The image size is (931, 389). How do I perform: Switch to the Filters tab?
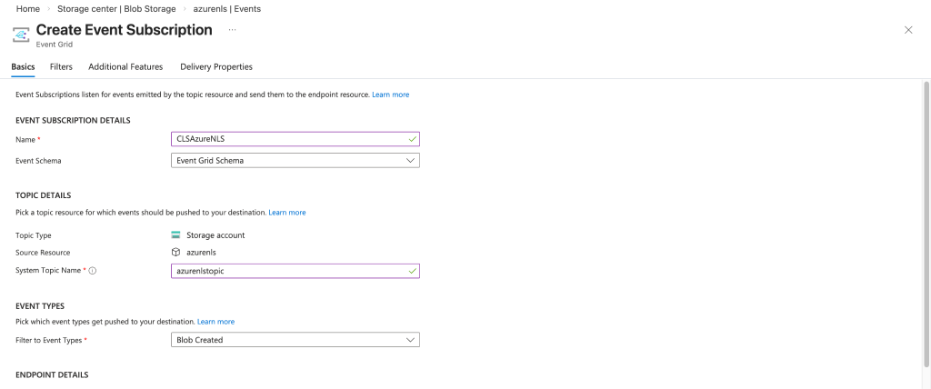(x=61, y=67)
